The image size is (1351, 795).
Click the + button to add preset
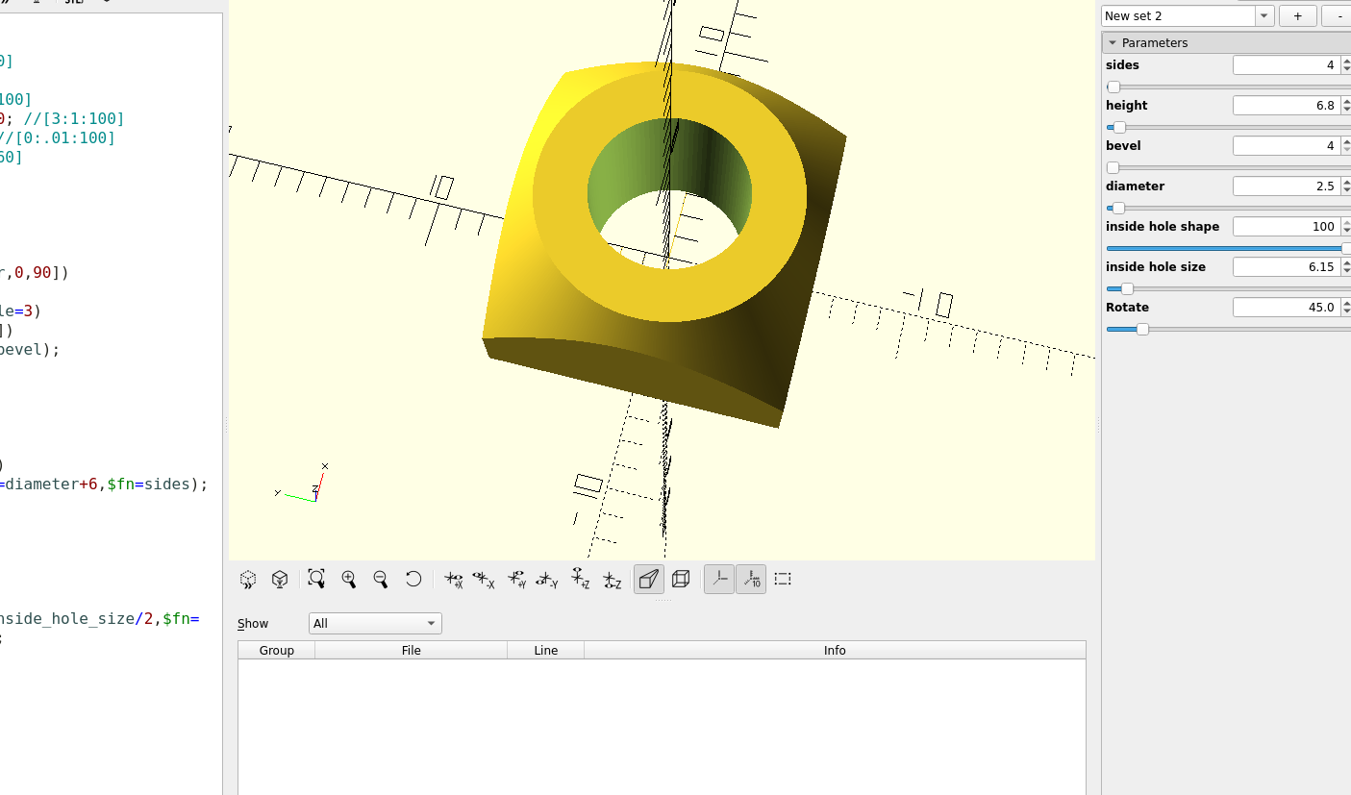click(x=1297, y=15)
